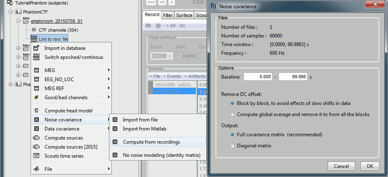Click the Compute head model icon
The image size is (388, 177).
(x=37, y=111)
